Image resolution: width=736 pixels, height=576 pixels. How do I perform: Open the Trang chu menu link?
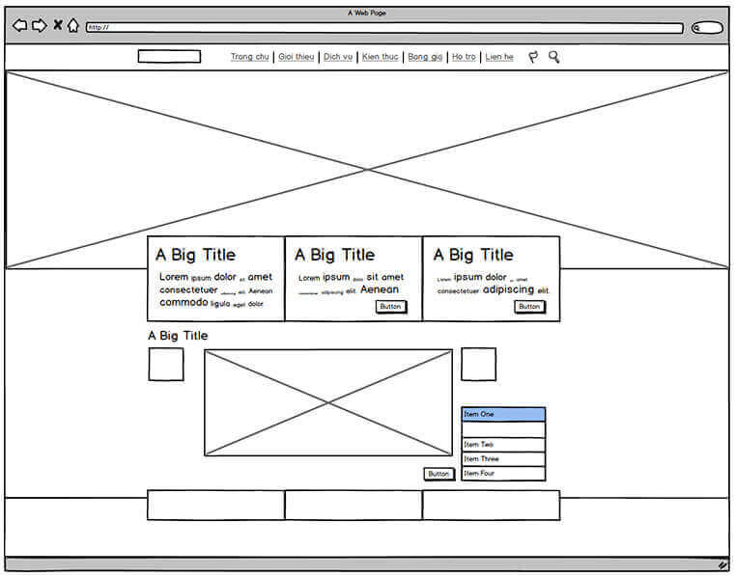click(x=250, y=57)
